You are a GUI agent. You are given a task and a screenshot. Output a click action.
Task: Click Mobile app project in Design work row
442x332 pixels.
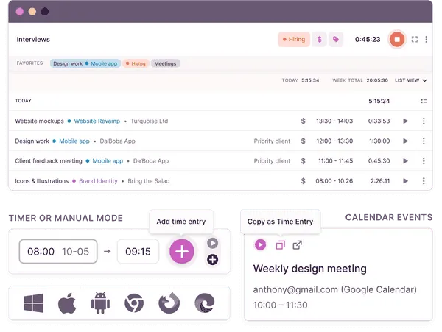pyautogui.click(x=74, y=141)
